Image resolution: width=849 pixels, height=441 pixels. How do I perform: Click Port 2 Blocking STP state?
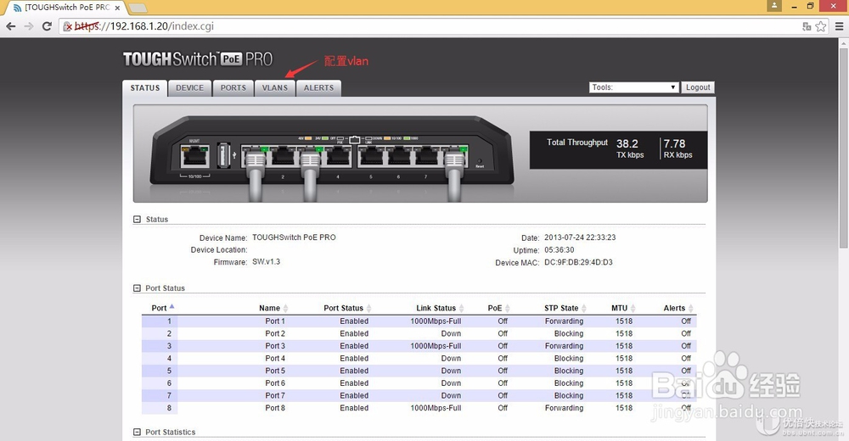point(569,333)
